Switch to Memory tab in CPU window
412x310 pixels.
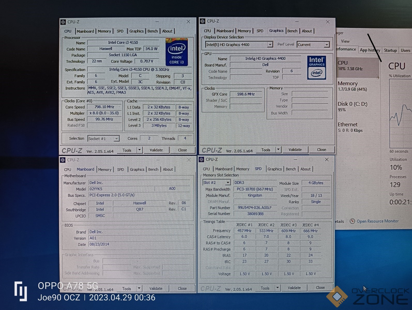(104, 31)
